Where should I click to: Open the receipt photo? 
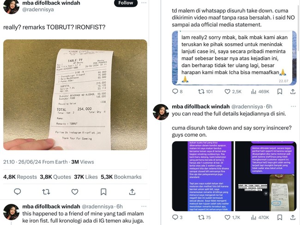pyautogui.click(x=75, y=95)
